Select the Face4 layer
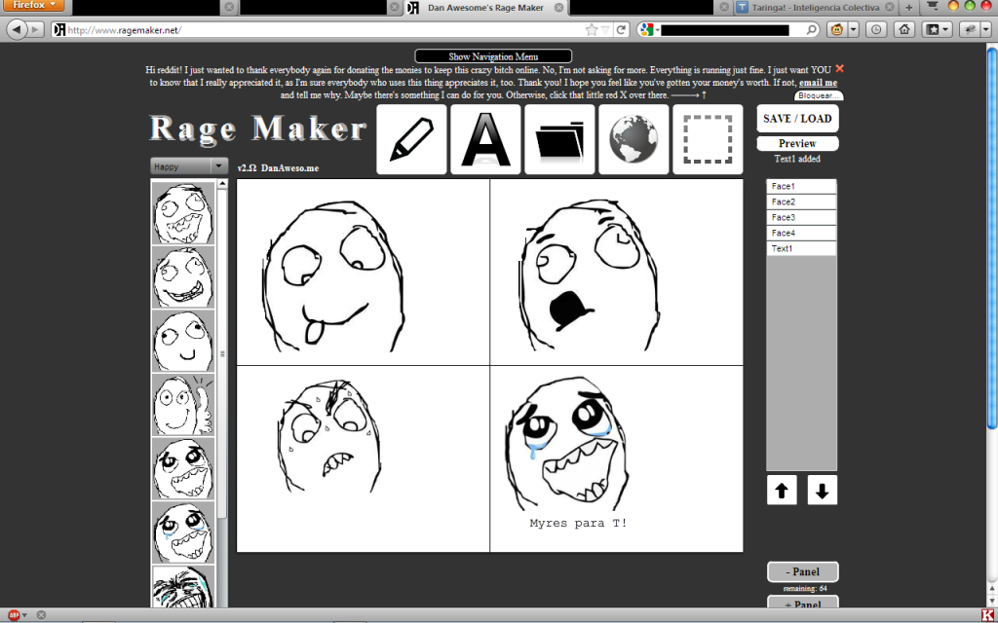This screenshot has height=623, width=998. pyautogui.click(x=801, y=233)
